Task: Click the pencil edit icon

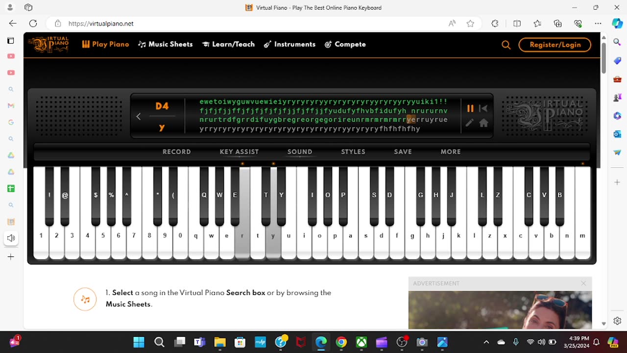Action: [x=469, y=123]
